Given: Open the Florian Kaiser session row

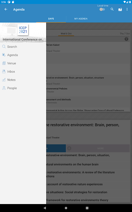Looking at the screenshot, I should [x=88, y=48].
